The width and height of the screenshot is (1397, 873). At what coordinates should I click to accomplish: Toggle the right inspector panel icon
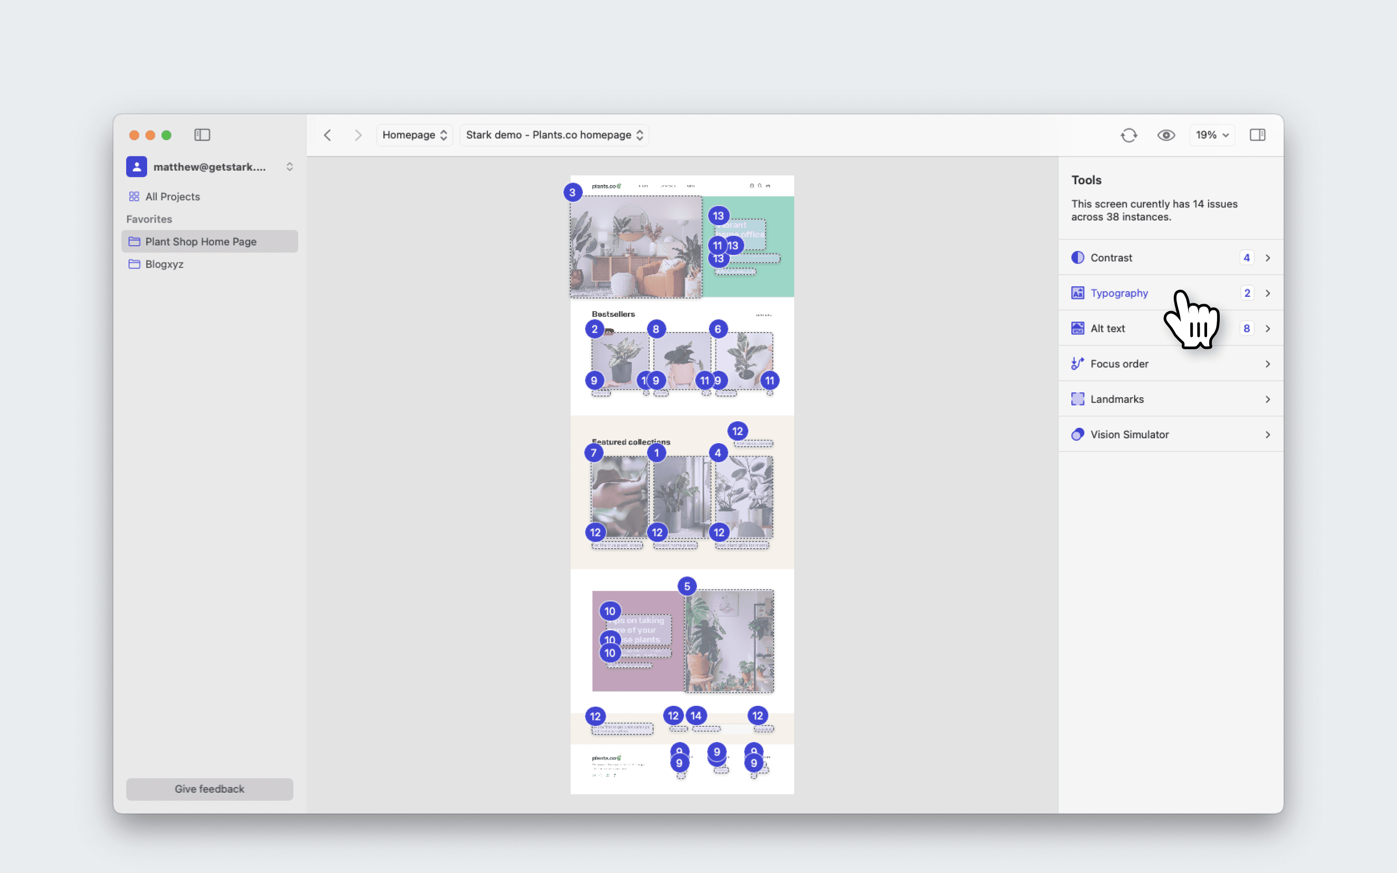[1257, 134]
